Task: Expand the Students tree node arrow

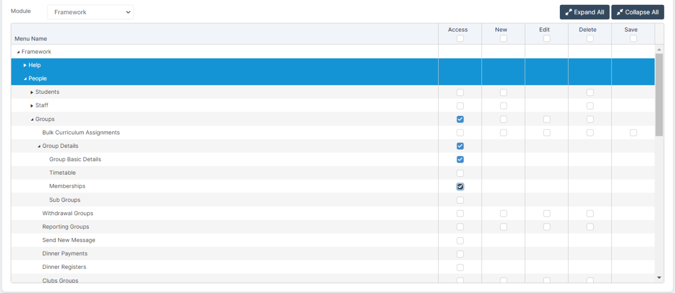Action: coord(32,93)
